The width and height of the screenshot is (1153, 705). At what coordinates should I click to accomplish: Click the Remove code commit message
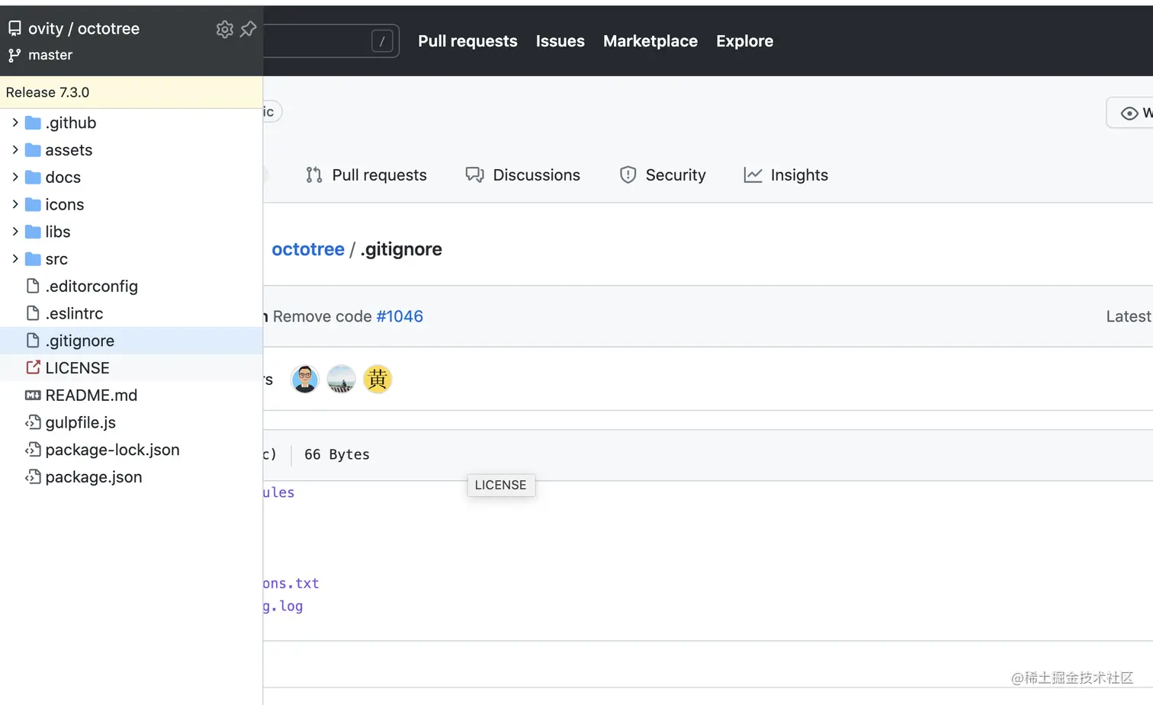coord(323,316)
